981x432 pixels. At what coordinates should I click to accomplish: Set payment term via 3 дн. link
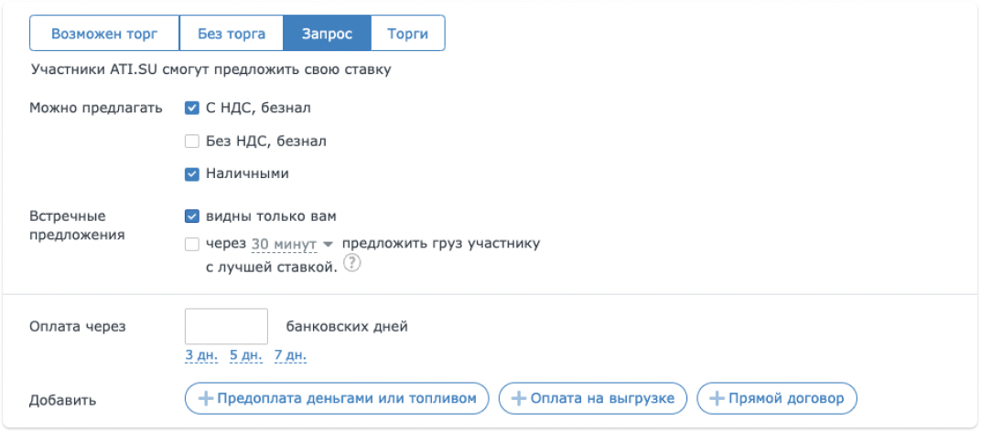pos(200,354)
